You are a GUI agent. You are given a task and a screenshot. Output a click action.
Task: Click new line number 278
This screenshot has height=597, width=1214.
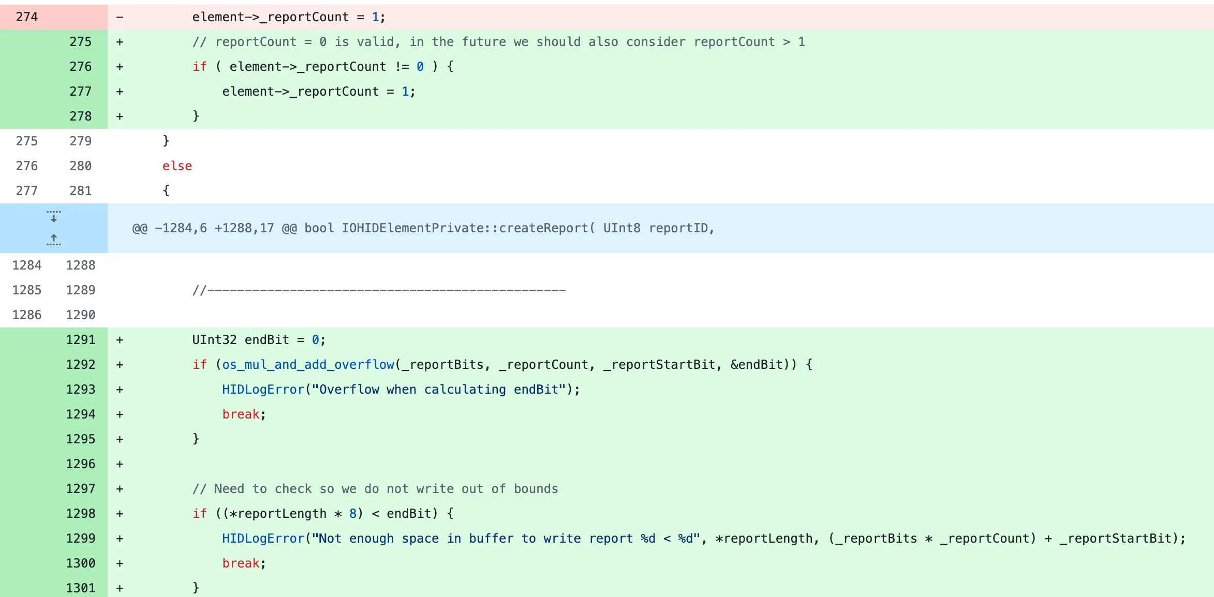[81, 116]
